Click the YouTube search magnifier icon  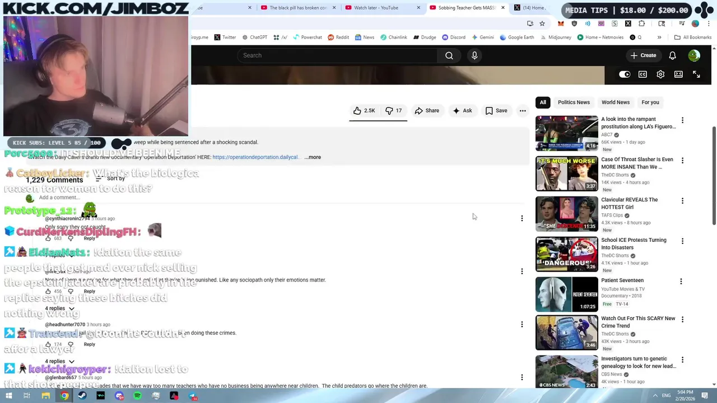449,55
